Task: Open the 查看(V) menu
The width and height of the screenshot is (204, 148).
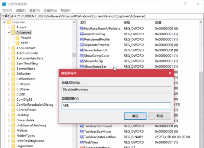Action: 34,10
